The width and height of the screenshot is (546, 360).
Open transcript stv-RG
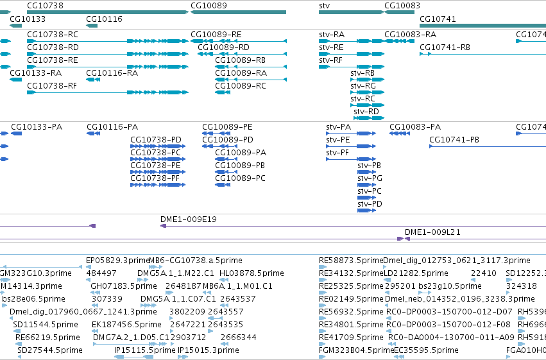point(363,85)
